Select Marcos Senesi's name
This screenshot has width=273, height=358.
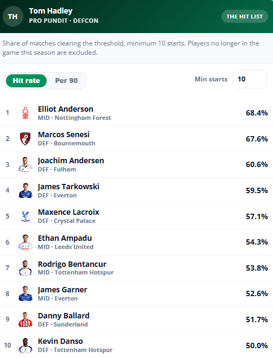point(64,135)
